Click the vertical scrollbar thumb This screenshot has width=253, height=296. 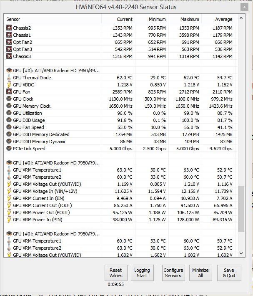[x=241, y=209]
